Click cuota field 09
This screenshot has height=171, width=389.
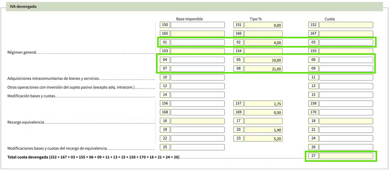click(346, 68)
